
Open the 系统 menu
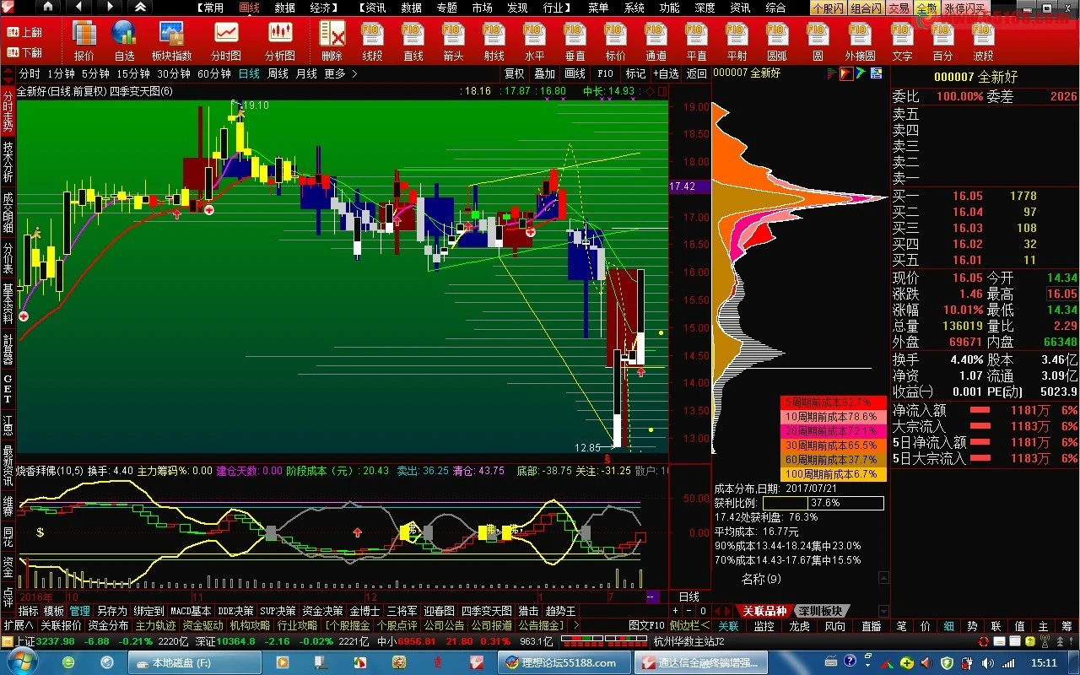[x=634, y=8]
